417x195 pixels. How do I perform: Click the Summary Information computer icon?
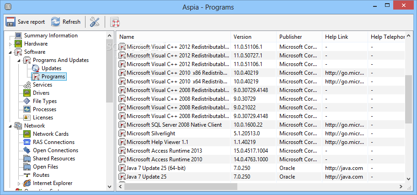tap(18, 36)
